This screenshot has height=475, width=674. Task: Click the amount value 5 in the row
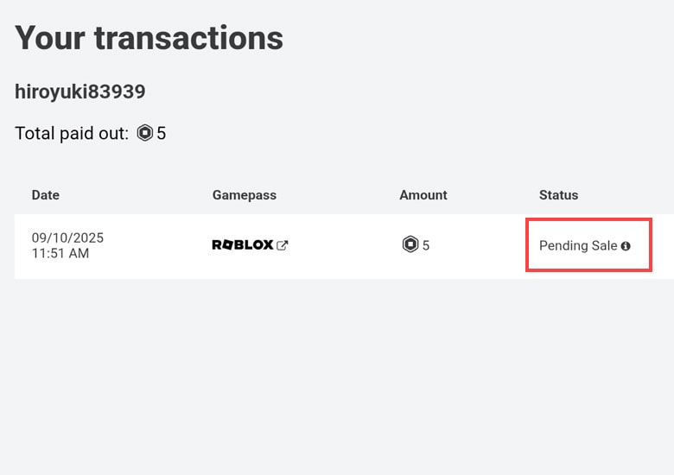point(426,246)
